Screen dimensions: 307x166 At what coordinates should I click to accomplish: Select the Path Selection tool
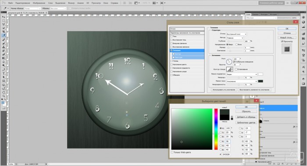(4, 77)
